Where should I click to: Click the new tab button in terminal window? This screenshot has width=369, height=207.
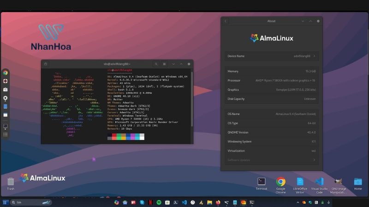46,64
